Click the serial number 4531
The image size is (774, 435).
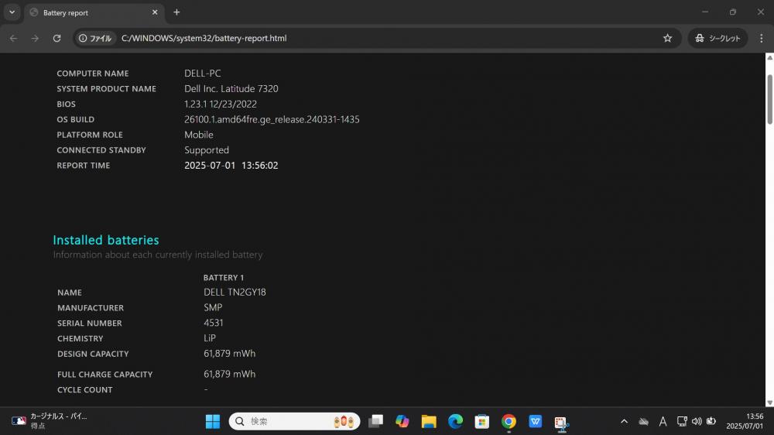[x=214, y=323]
